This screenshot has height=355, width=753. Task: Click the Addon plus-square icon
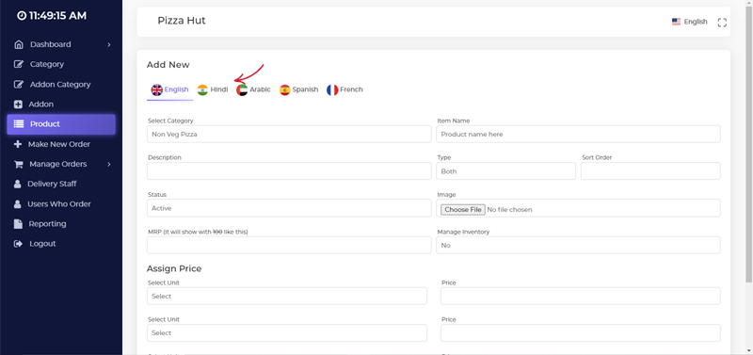pyautogui.click(x=18, y=105)
